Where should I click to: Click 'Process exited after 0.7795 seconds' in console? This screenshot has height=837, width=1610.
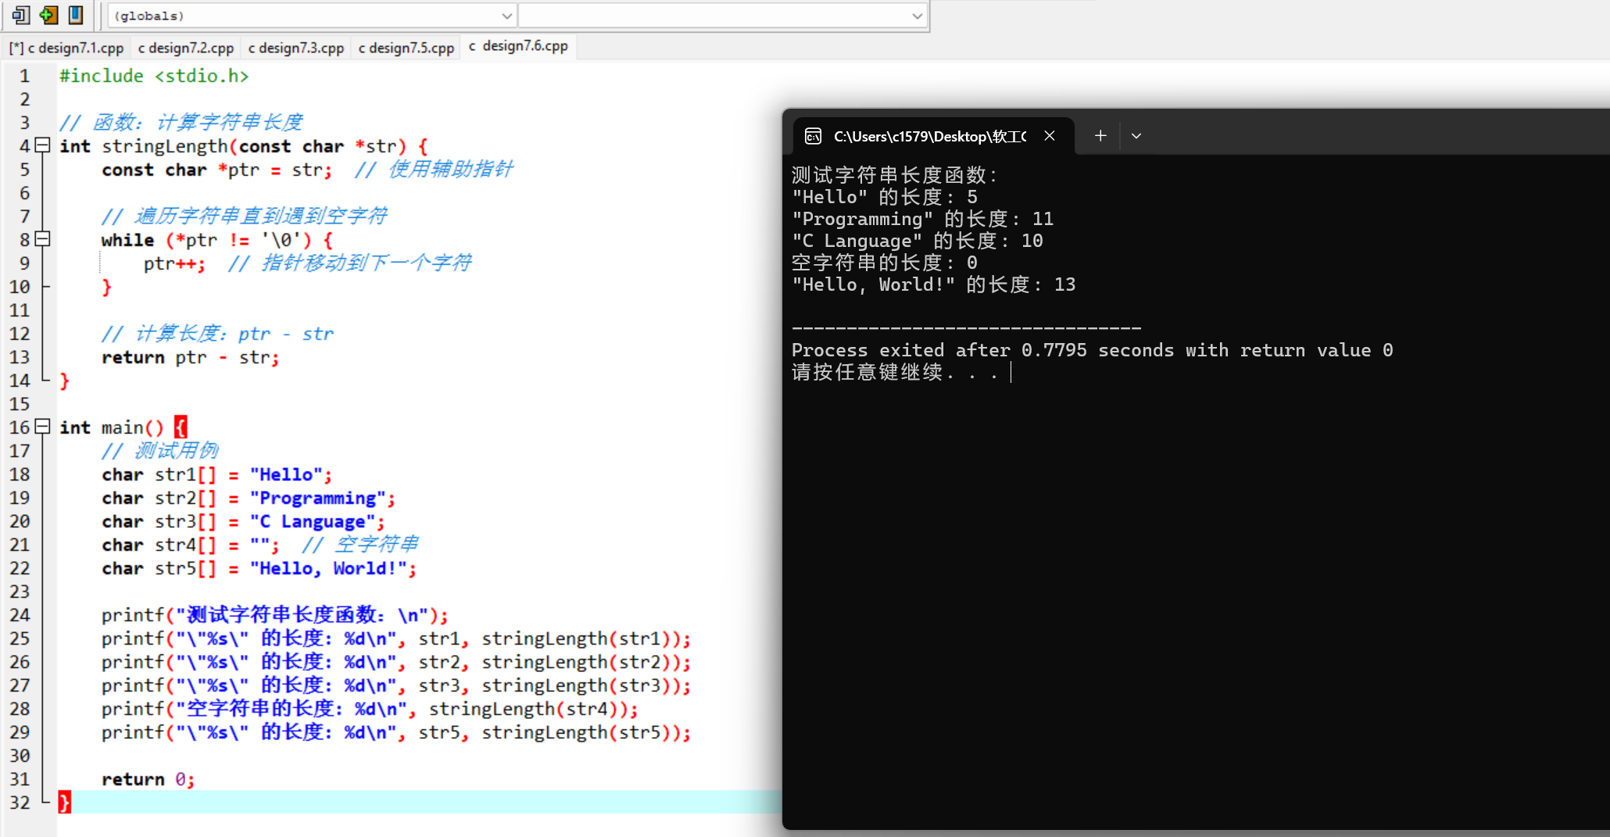coord(982,350)
